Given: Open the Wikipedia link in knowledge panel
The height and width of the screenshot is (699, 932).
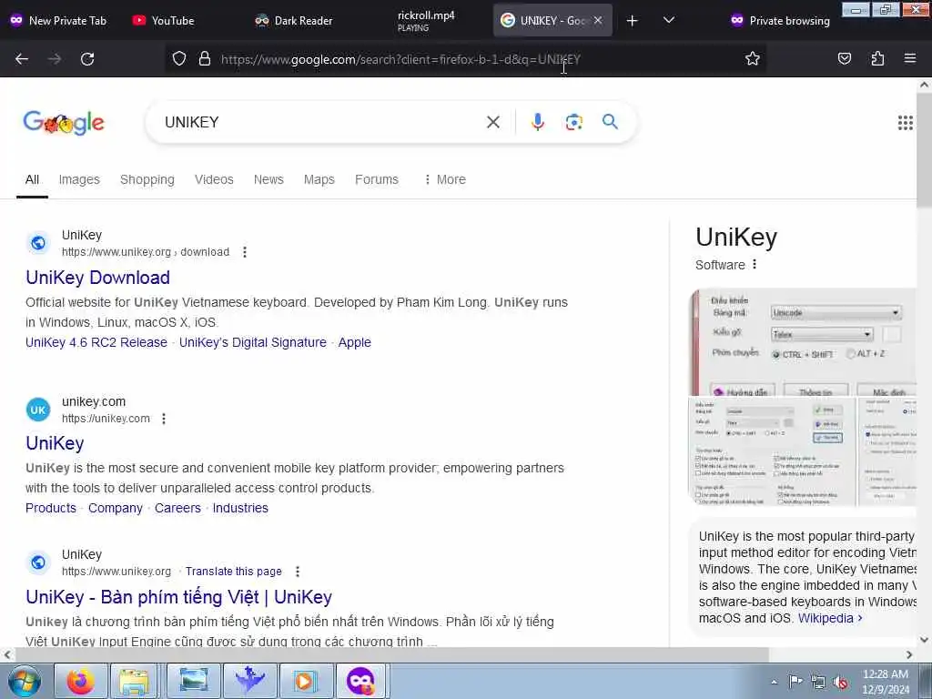Looking at the screenshot, I should pyautogui.click(x=830, y=618).
